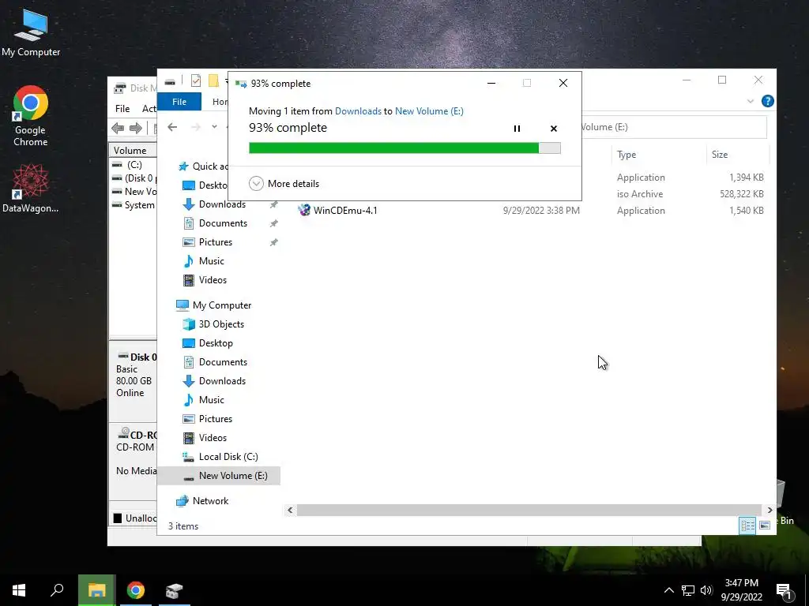Click the WinCDEmu-4.1 application icon
The width and height of the screenshot is (809, 606).
(304, 210)
